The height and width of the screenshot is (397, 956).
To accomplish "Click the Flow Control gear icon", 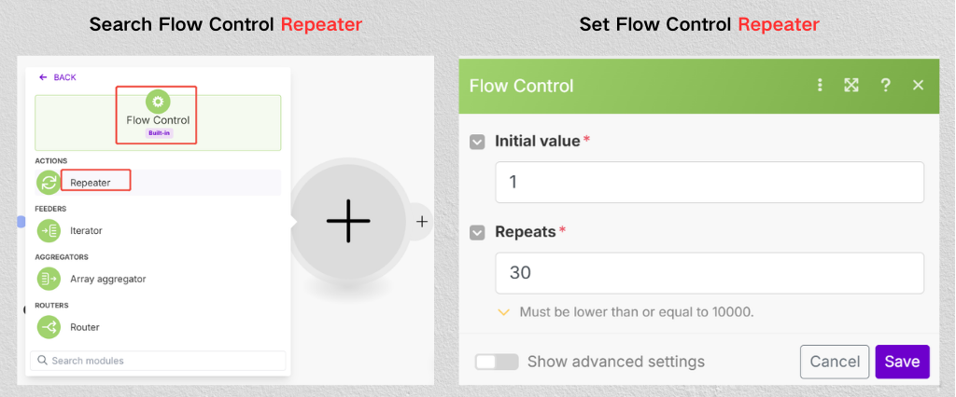I will pos(158,101).
